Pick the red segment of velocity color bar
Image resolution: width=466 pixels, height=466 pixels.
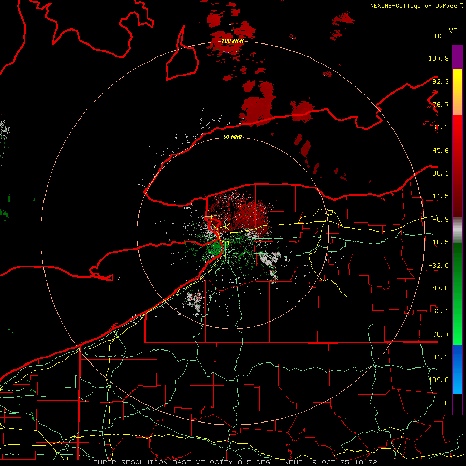tap(457, 166)
